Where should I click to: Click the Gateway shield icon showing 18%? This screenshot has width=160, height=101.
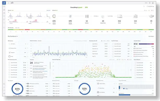point(70,16)
